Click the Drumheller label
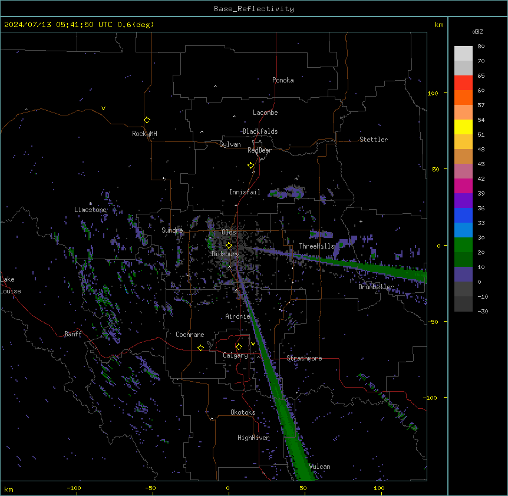508x496 pixels. (376, 287)
